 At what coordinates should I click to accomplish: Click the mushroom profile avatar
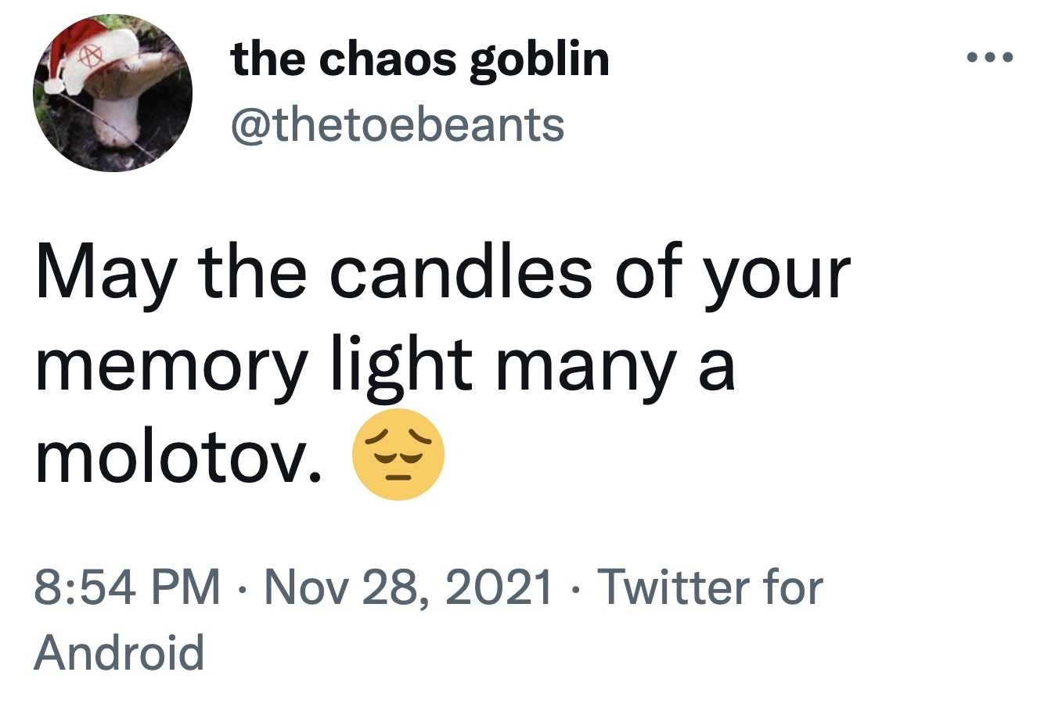[113, 93]
